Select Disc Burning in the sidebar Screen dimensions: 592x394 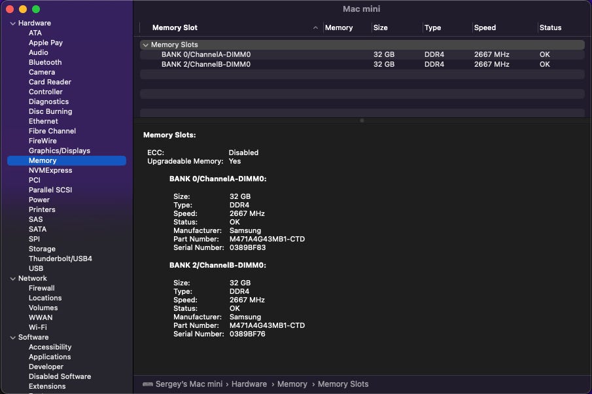coord(50,111)
